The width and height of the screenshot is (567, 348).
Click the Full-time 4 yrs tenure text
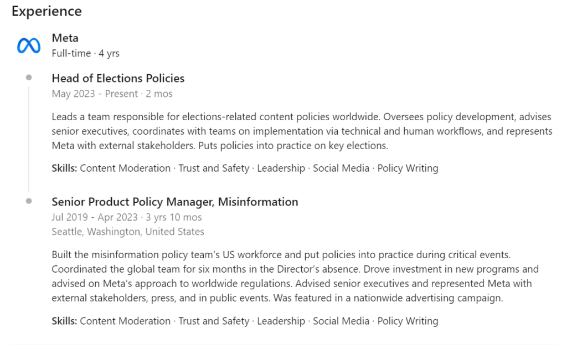pos(85,53)
